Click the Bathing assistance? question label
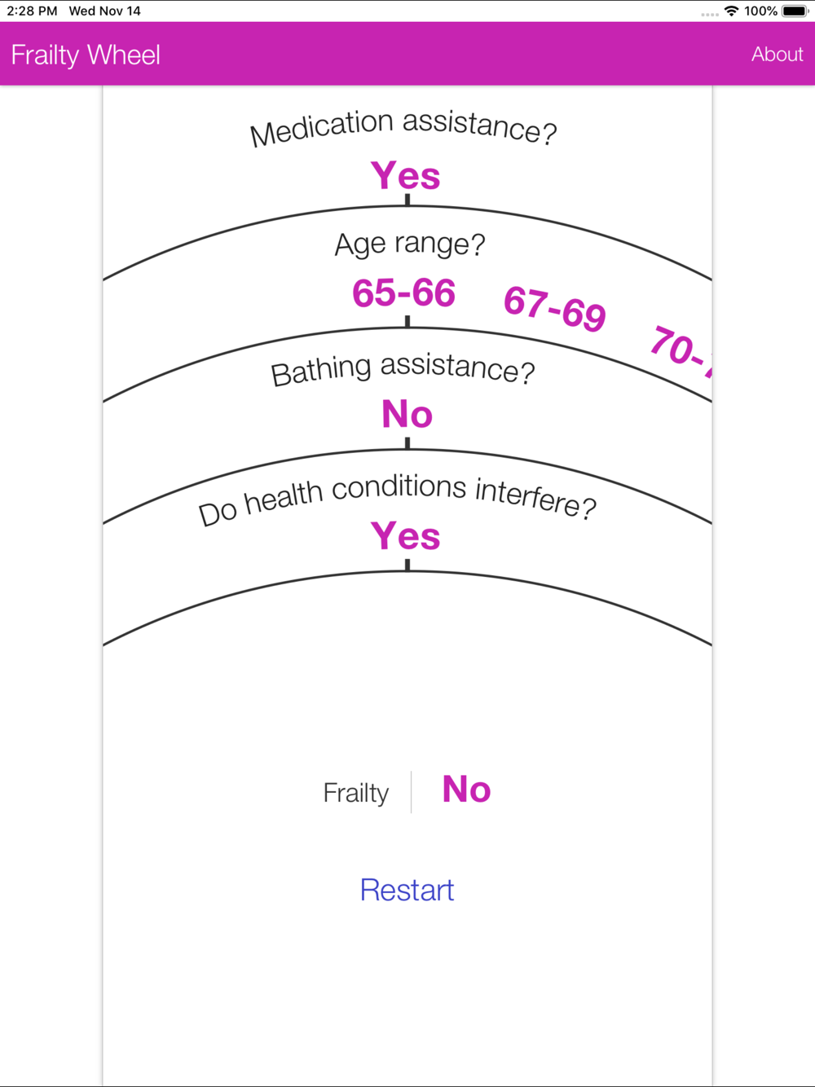 [403, 369]
